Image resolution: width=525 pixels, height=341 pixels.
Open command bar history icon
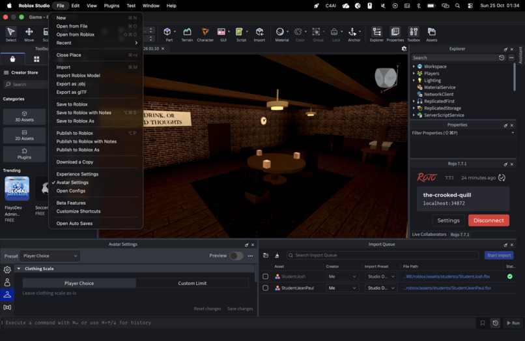click(495, 323)
